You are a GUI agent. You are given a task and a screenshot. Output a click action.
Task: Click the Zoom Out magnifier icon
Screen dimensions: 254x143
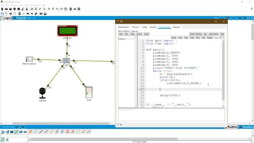point(57,9)
